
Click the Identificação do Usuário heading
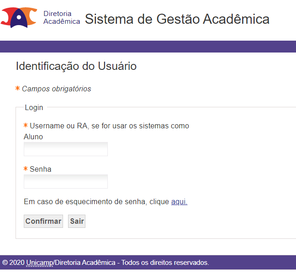tap(76, 66)
